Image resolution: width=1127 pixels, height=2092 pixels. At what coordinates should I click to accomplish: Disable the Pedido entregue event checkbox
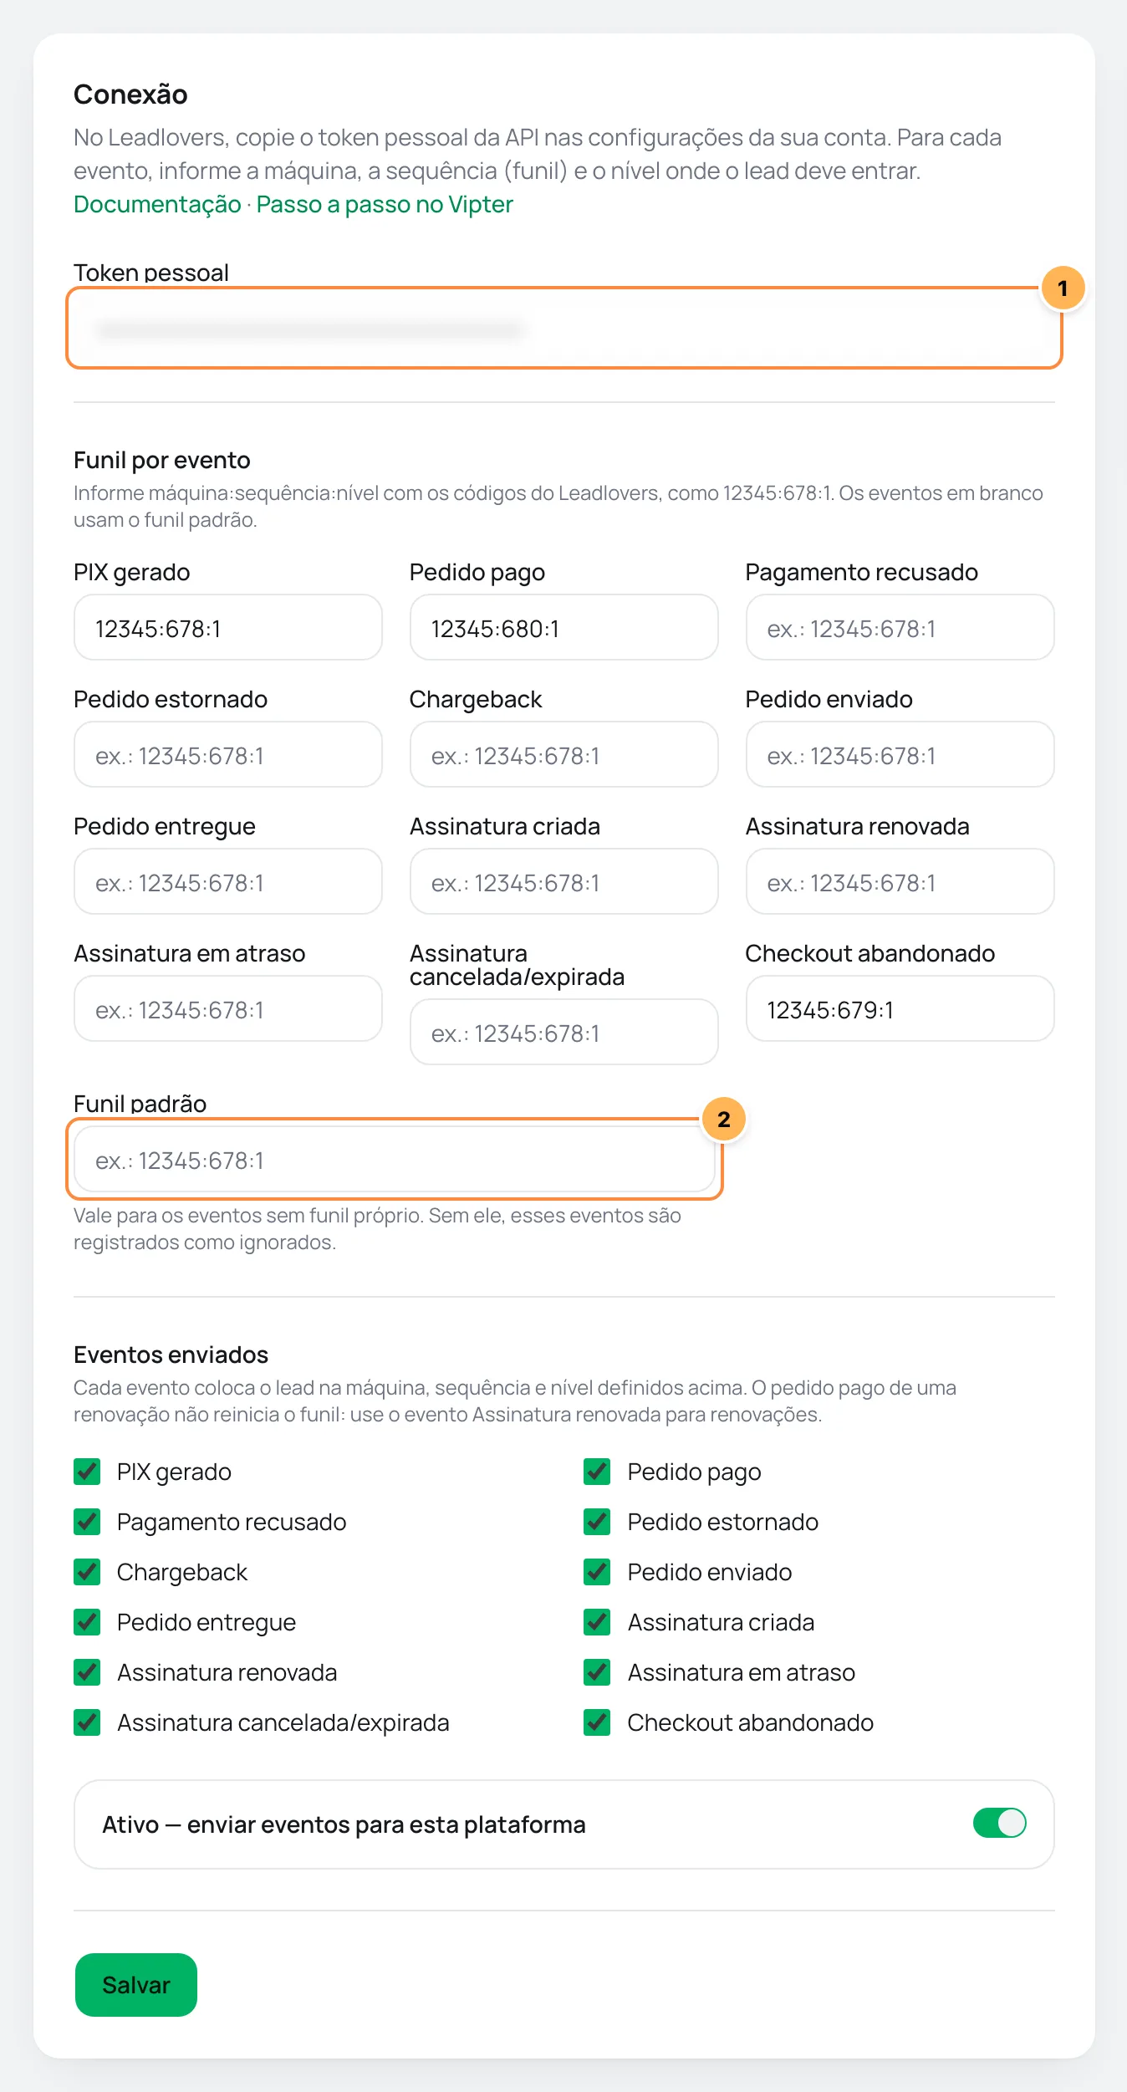[x=87, y=1622]
